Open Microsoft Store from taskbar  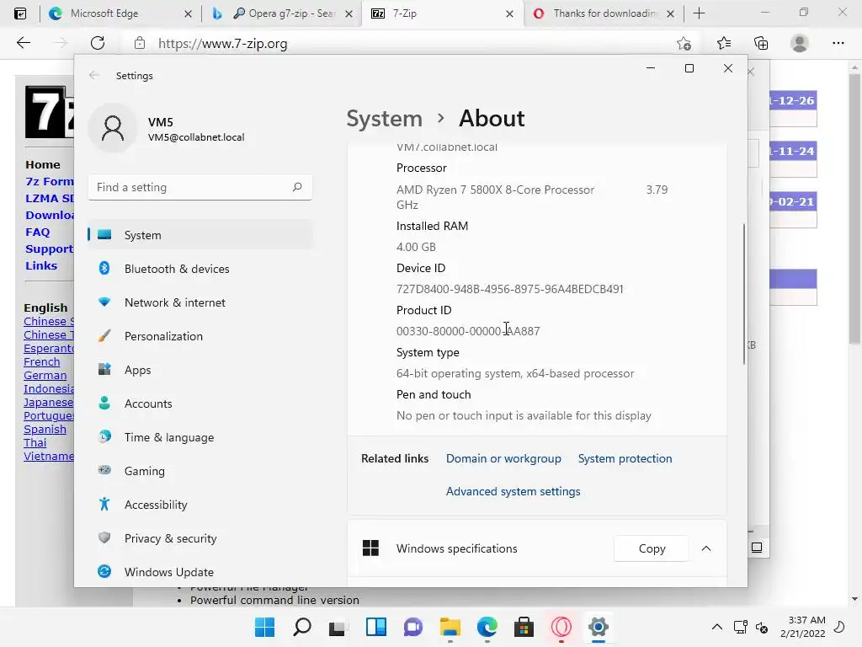[x=524, y=627]
